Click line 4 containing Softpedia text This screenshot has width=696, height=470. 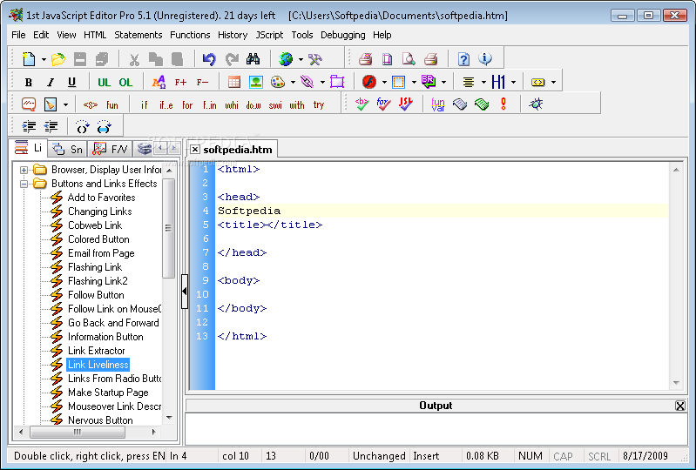[443, 211]
